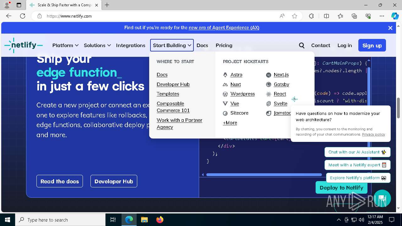This screenshot has height=226, width=402.
Task: Open Work with a Partner Agency link
Action: pyautogui.click(x=179, y=124)
